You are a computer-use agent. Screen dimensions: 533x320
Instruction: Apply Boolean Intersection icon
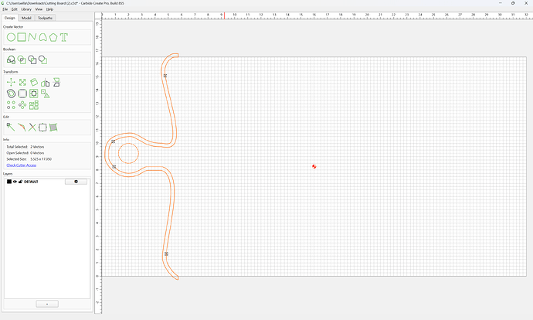coord(22,60)
